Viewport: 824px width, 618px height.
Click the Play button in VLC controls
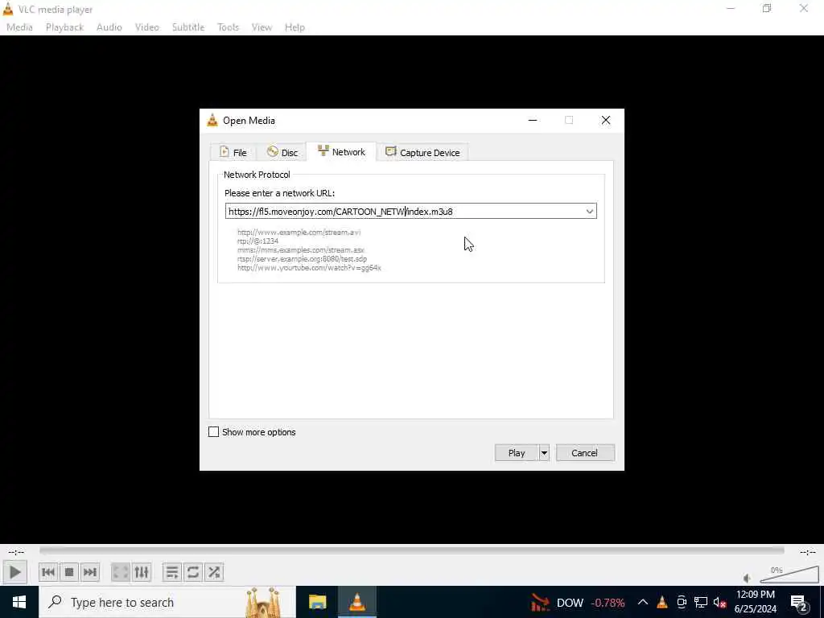click(14, 572)
